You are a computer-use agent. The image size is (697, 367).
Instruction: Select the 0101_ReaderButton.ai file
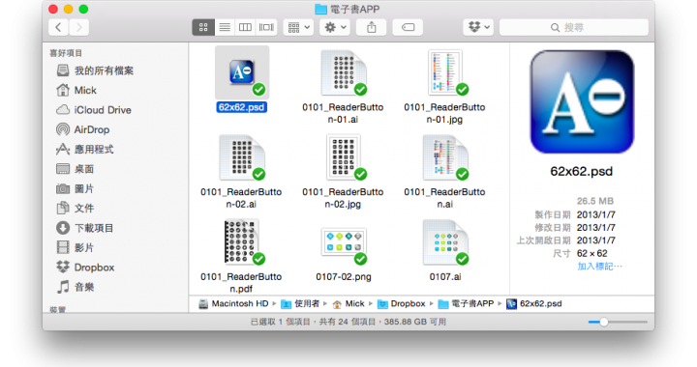(445, 157)
